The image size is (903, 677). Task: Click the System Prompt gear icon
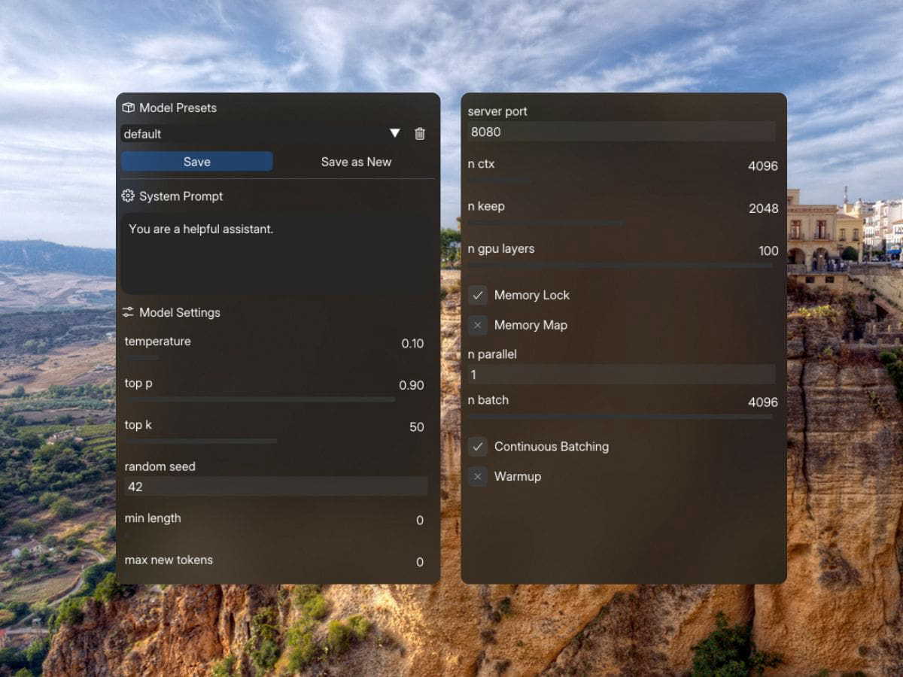pos(128,196)
